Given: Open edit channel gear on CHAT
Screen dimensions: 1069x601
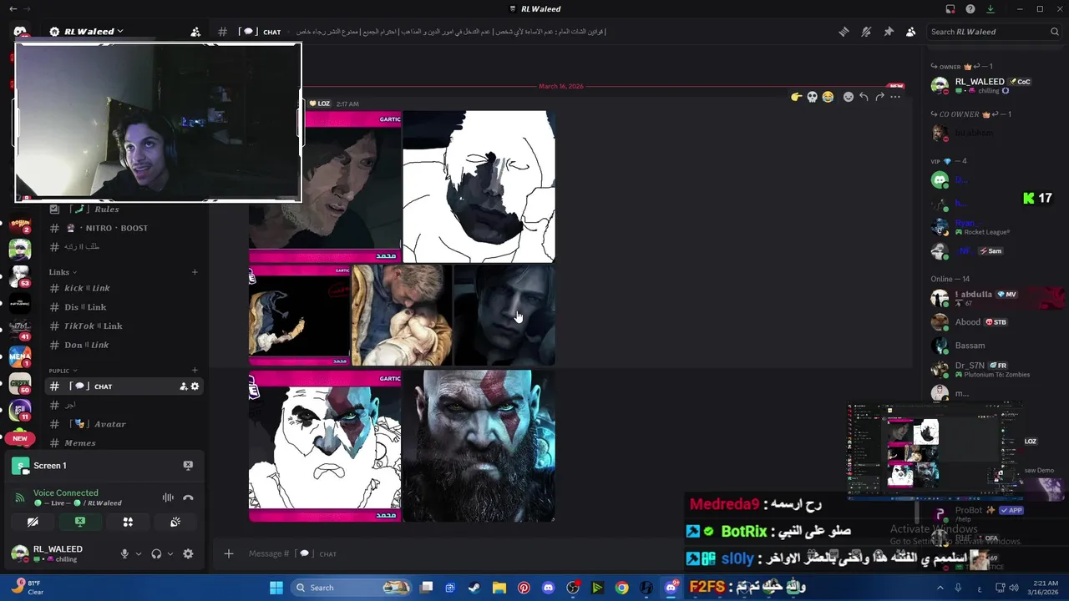Looking at the screenshot, I should pyautogui.click(x=195, y=386).
